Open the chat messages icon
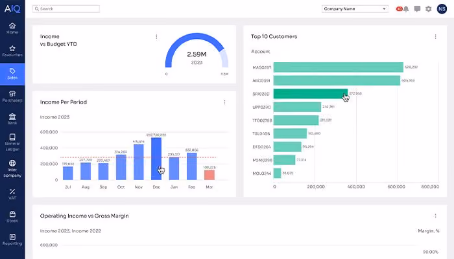This screenshot has height=259, width=454. click(417, 9)
